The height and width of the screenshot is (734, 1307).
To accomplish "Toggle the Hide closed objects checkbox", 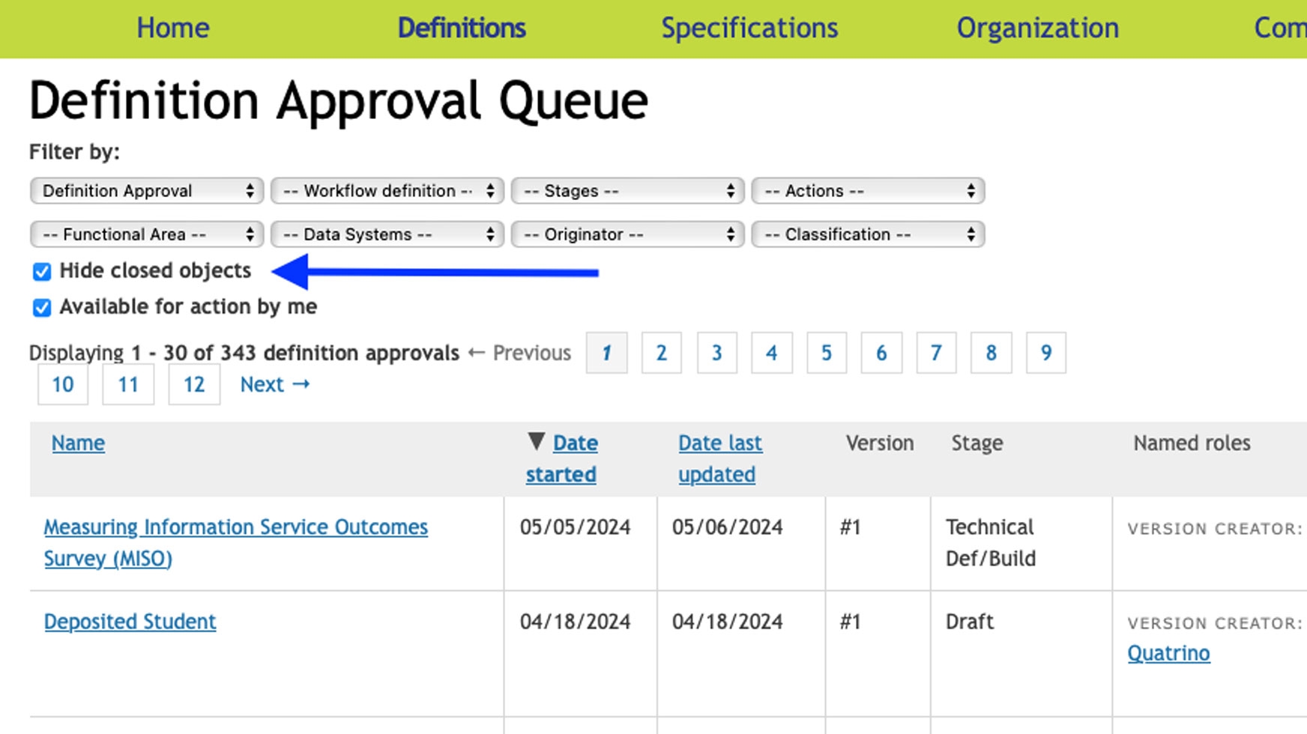I will pyautogui.click(x=42, y=271).
